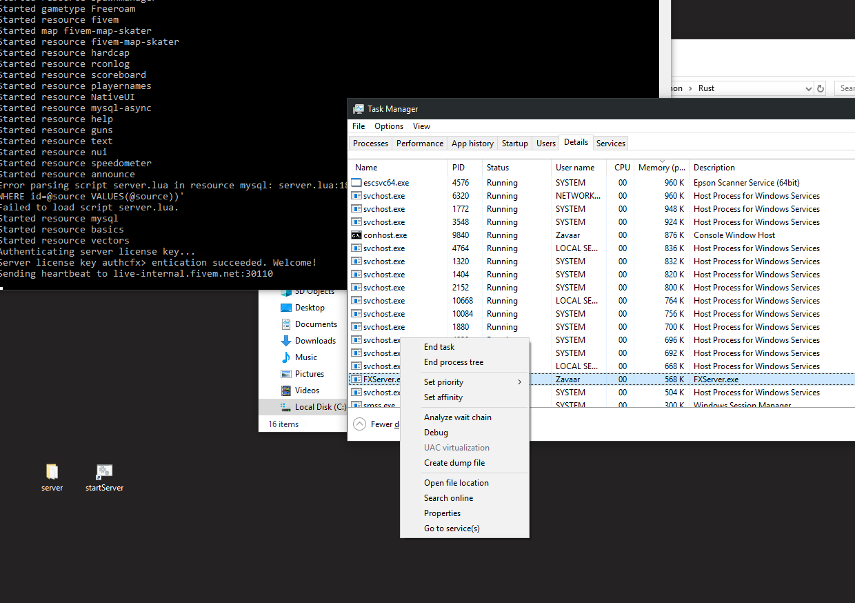Switch to the Performance tab

tap(420, 144)
